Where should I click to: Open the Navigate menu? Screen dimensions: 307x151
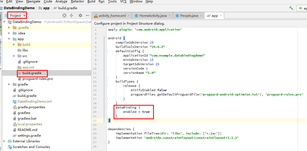[33, 2]
